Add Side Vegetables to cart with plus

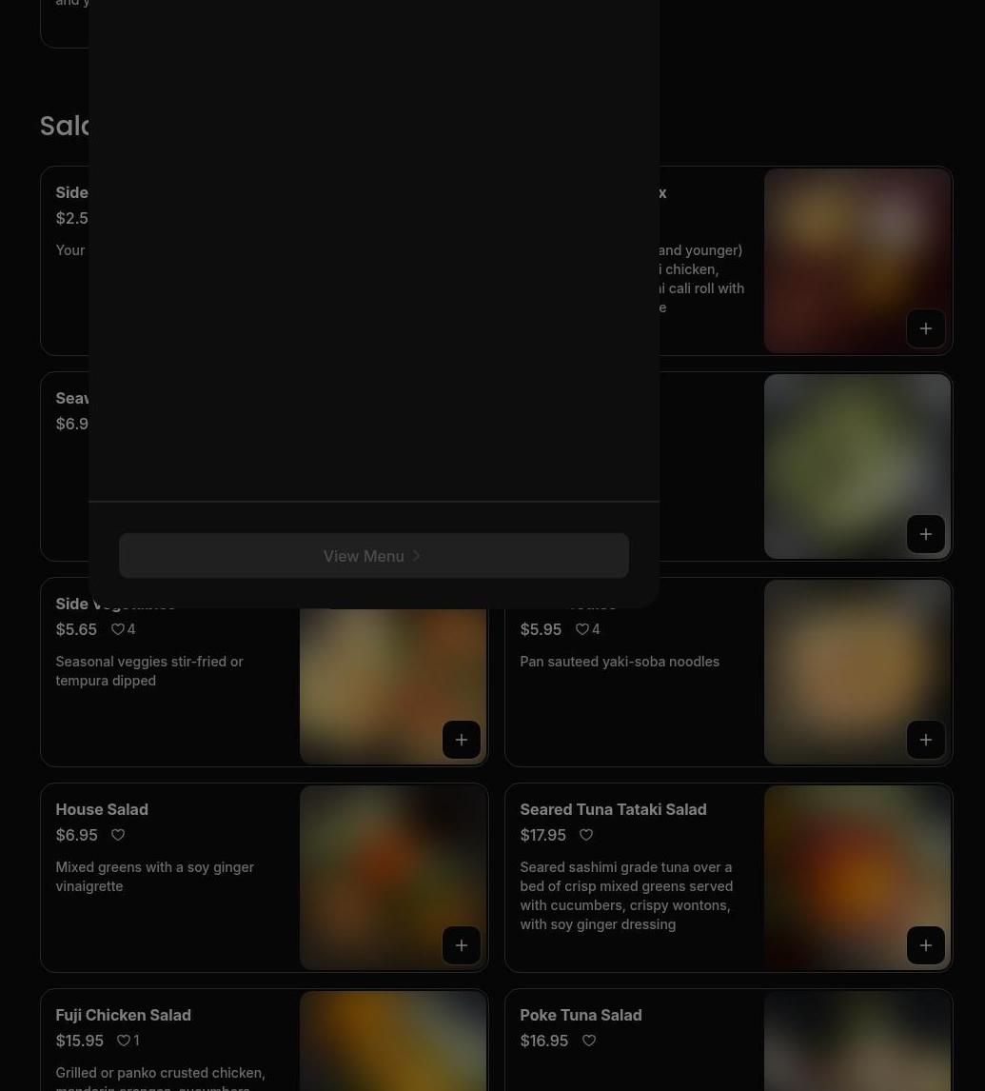point(461,740)
